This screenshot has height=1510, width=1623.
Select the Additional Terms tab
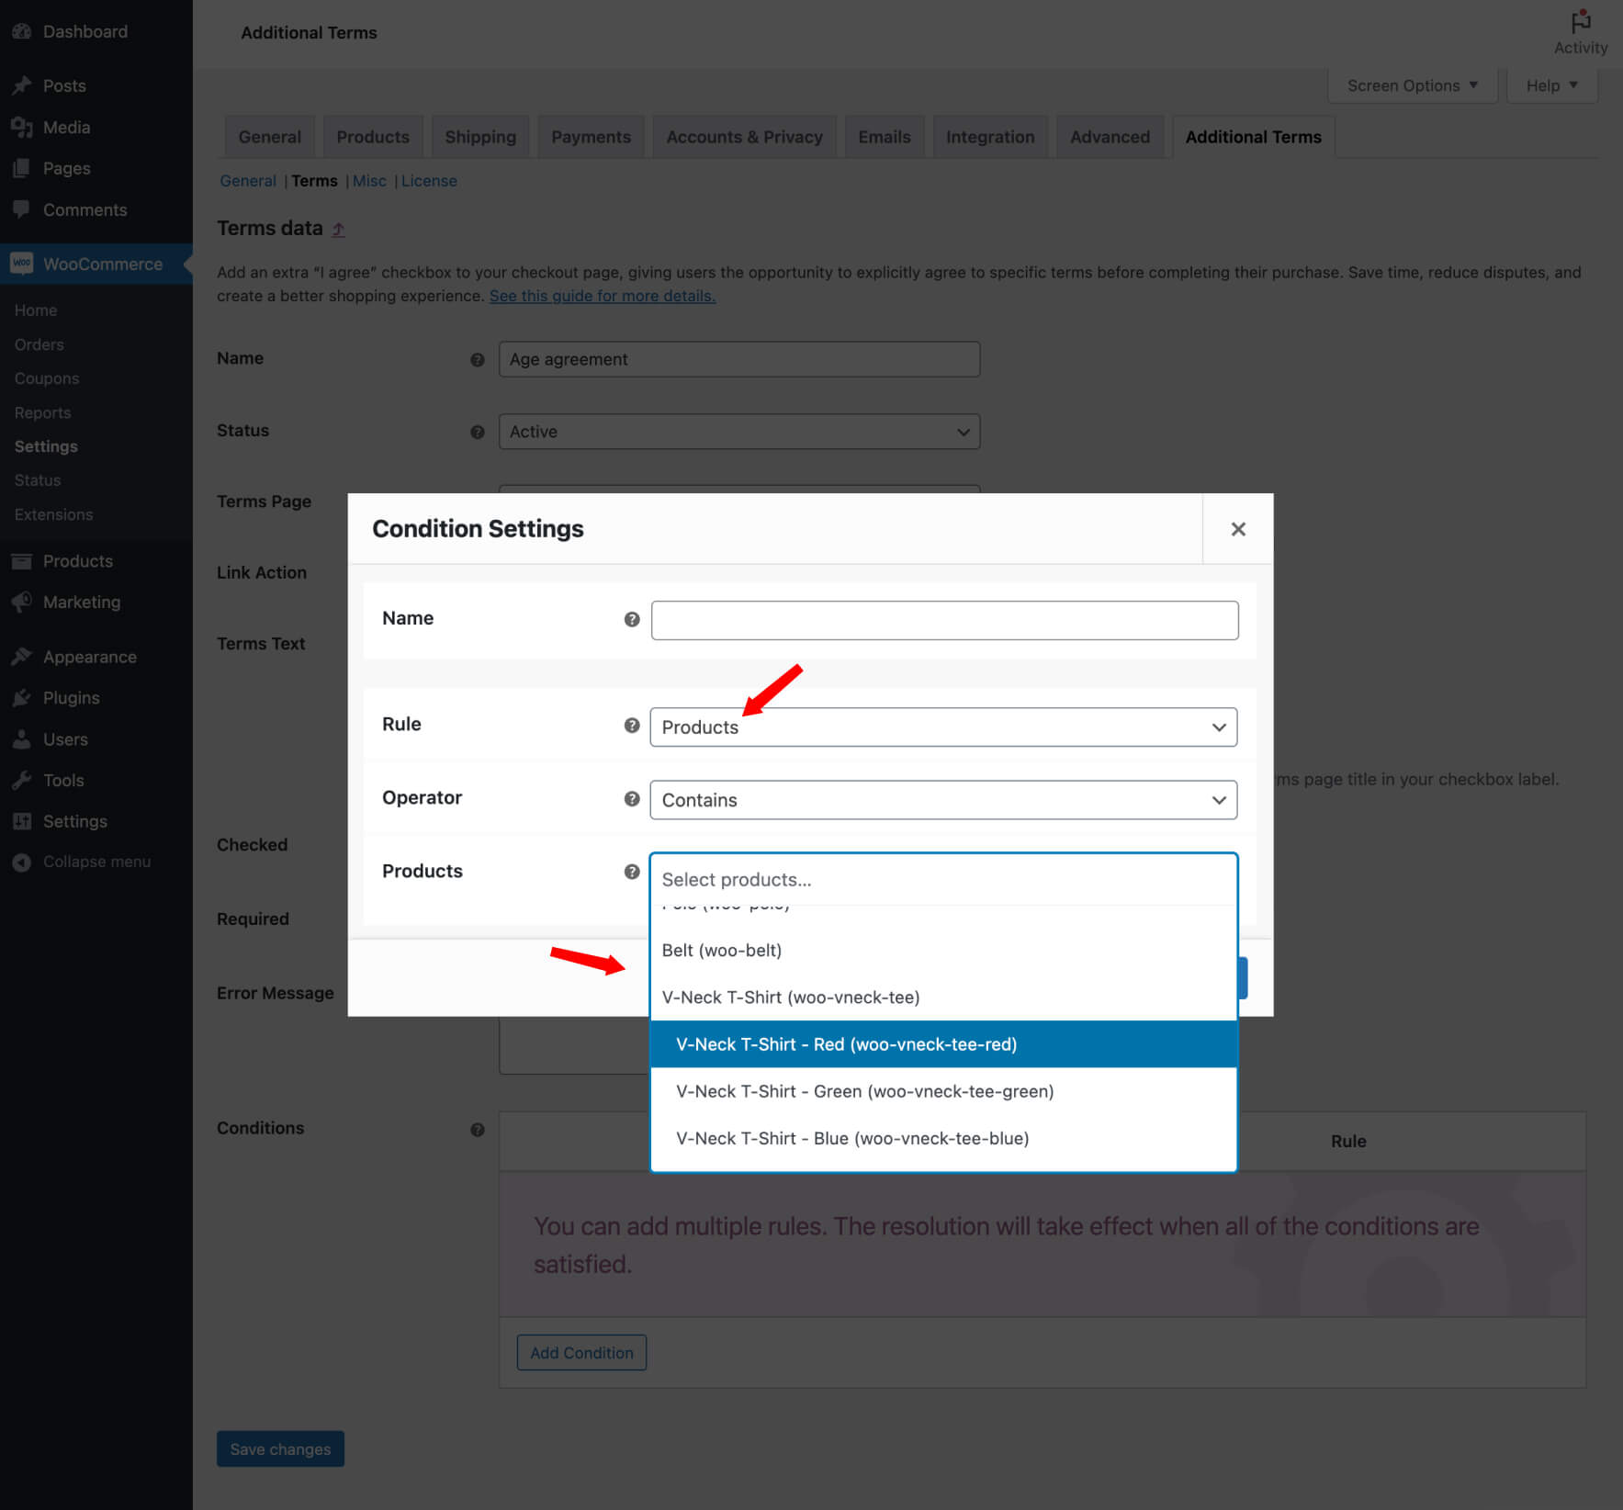click(x=1253, y=137)
